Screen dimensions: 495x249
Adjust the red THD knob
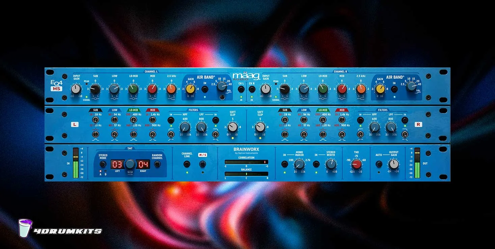356,165
